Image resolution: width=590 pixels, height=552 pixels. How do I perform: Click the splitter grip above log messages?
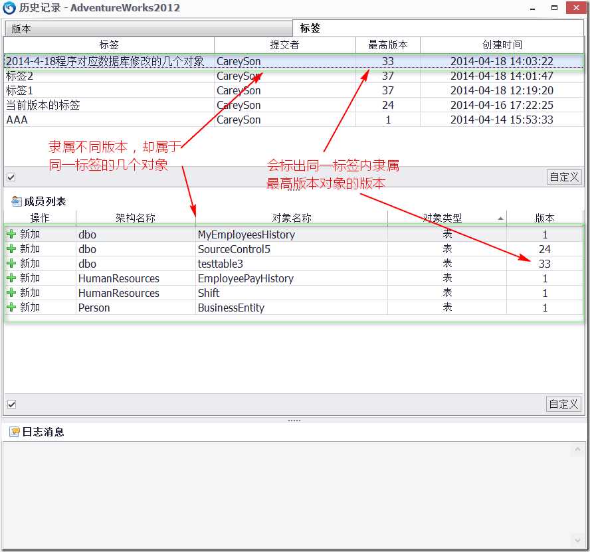(x=294, y=420)
